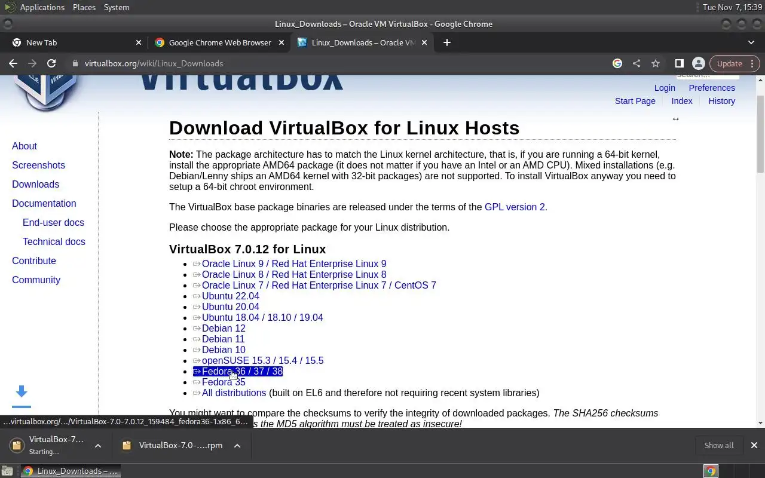Close the Google Chrome Web Browser tab
Image resolution: width=765 pixels, height=478 pixels.
pos(281,42)
